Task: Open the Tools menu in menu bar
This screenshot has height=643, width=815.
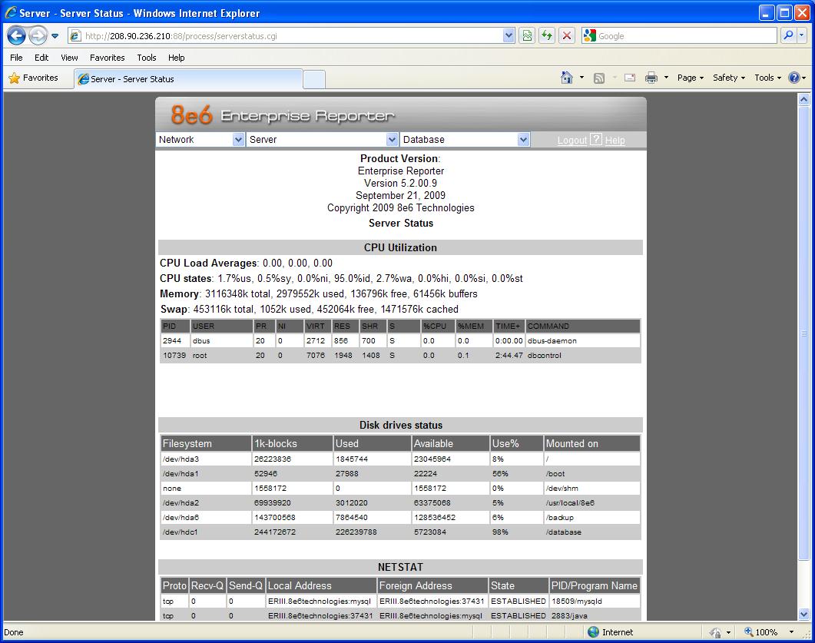Action: click(146, 58)
